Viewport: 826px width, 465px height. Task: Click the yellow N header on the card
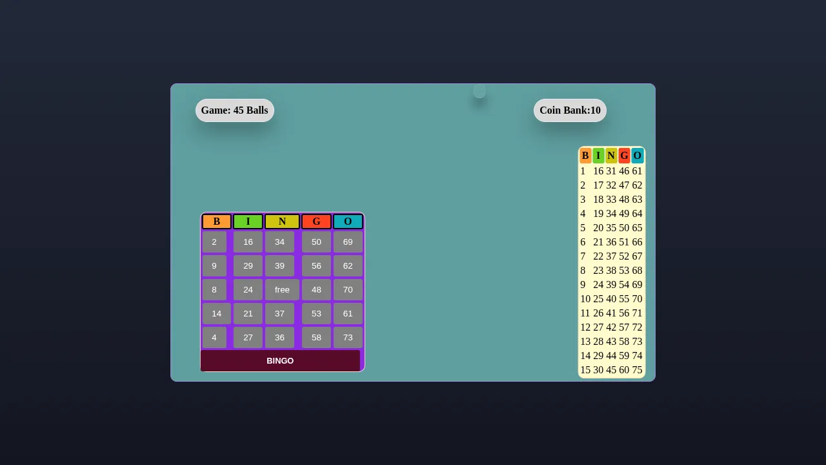click(x=282, y=222)
